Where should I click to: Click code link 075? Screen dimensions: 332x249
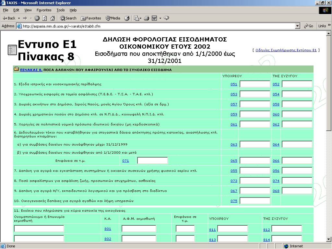pyautogui.click(x=234, y=201)
